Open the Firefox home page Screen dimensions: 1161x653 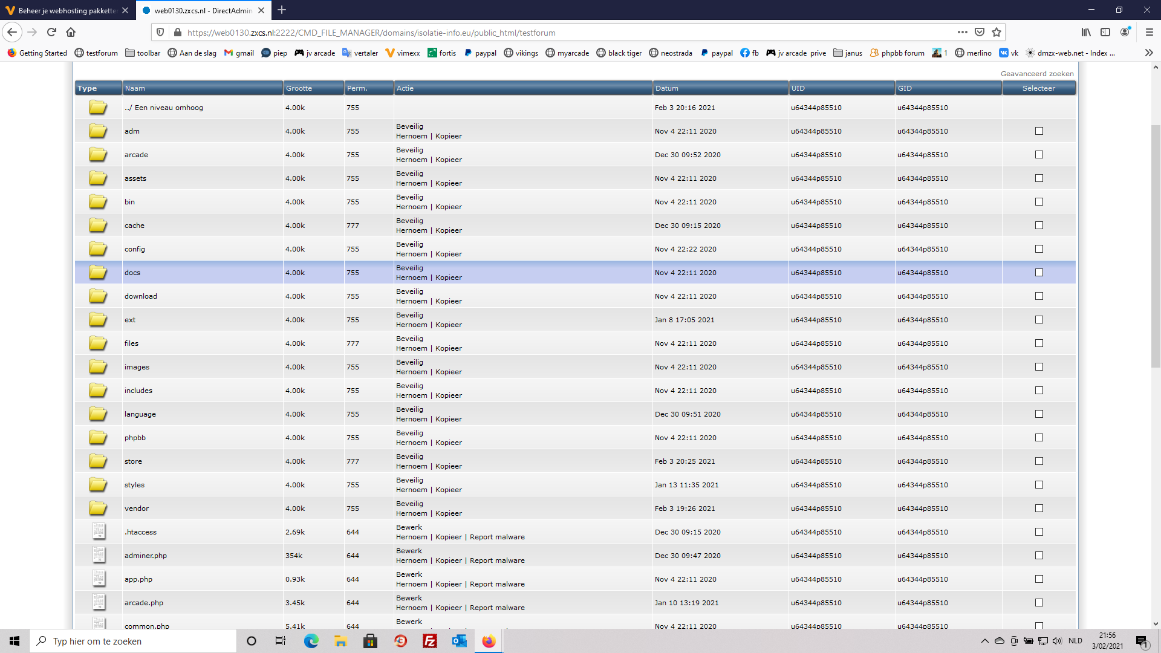[71, 32]
